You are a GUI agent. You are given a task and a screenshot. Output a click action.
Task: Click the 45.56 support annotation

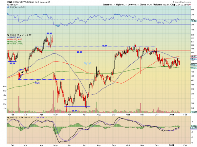[12, 63]
